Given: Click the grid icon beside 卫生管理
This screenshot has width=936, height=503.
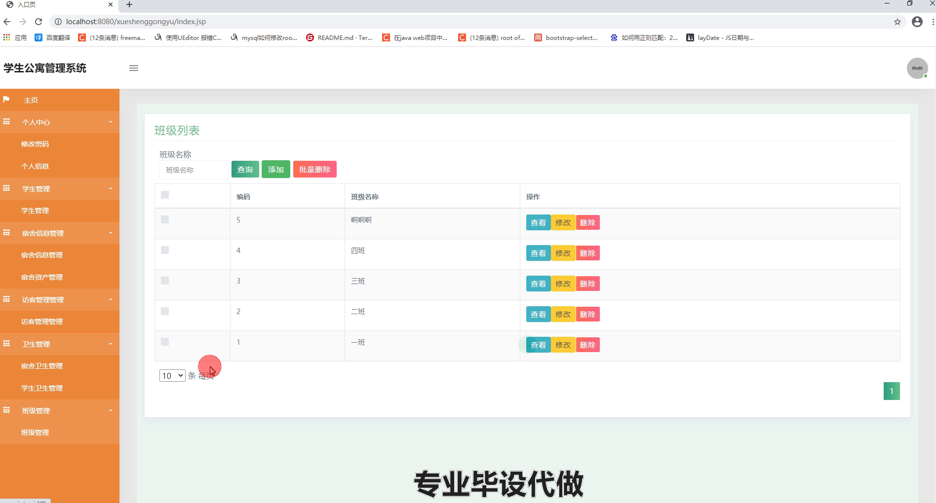Looking at the screenshot, I should click(6, 344).
